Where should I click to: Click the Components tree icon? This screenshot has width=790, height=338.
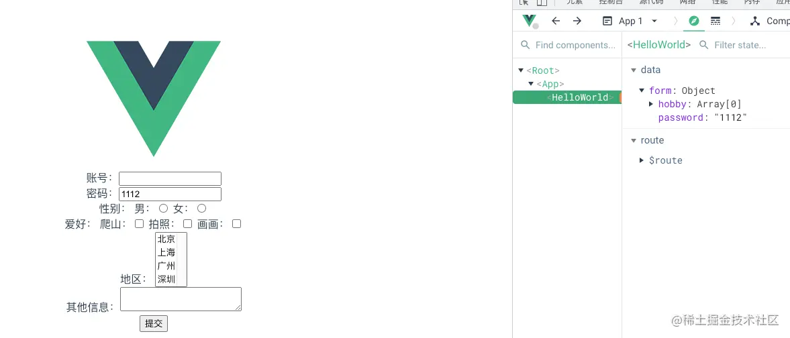pos(754,21)
